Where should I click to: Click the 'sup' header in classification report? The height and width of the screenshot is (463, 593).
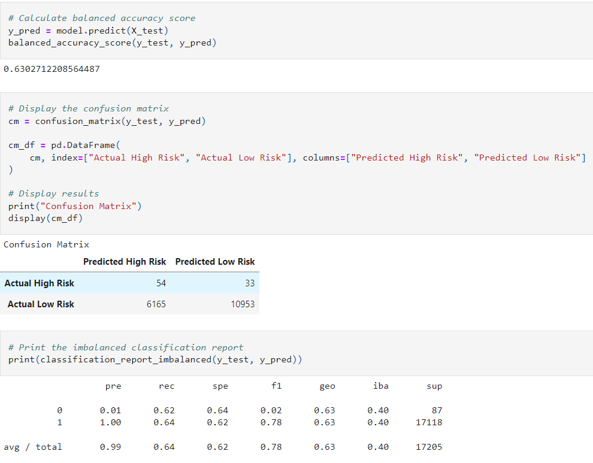coord(434,386)
